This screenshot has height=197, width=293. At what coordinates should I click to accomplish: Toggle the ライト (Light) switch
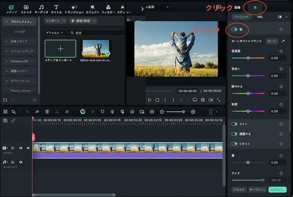coord(234,124)
